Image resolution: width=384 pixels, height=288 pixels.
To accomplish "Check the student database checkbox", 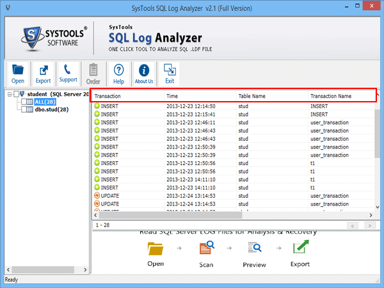I will [x=16, y=94].
